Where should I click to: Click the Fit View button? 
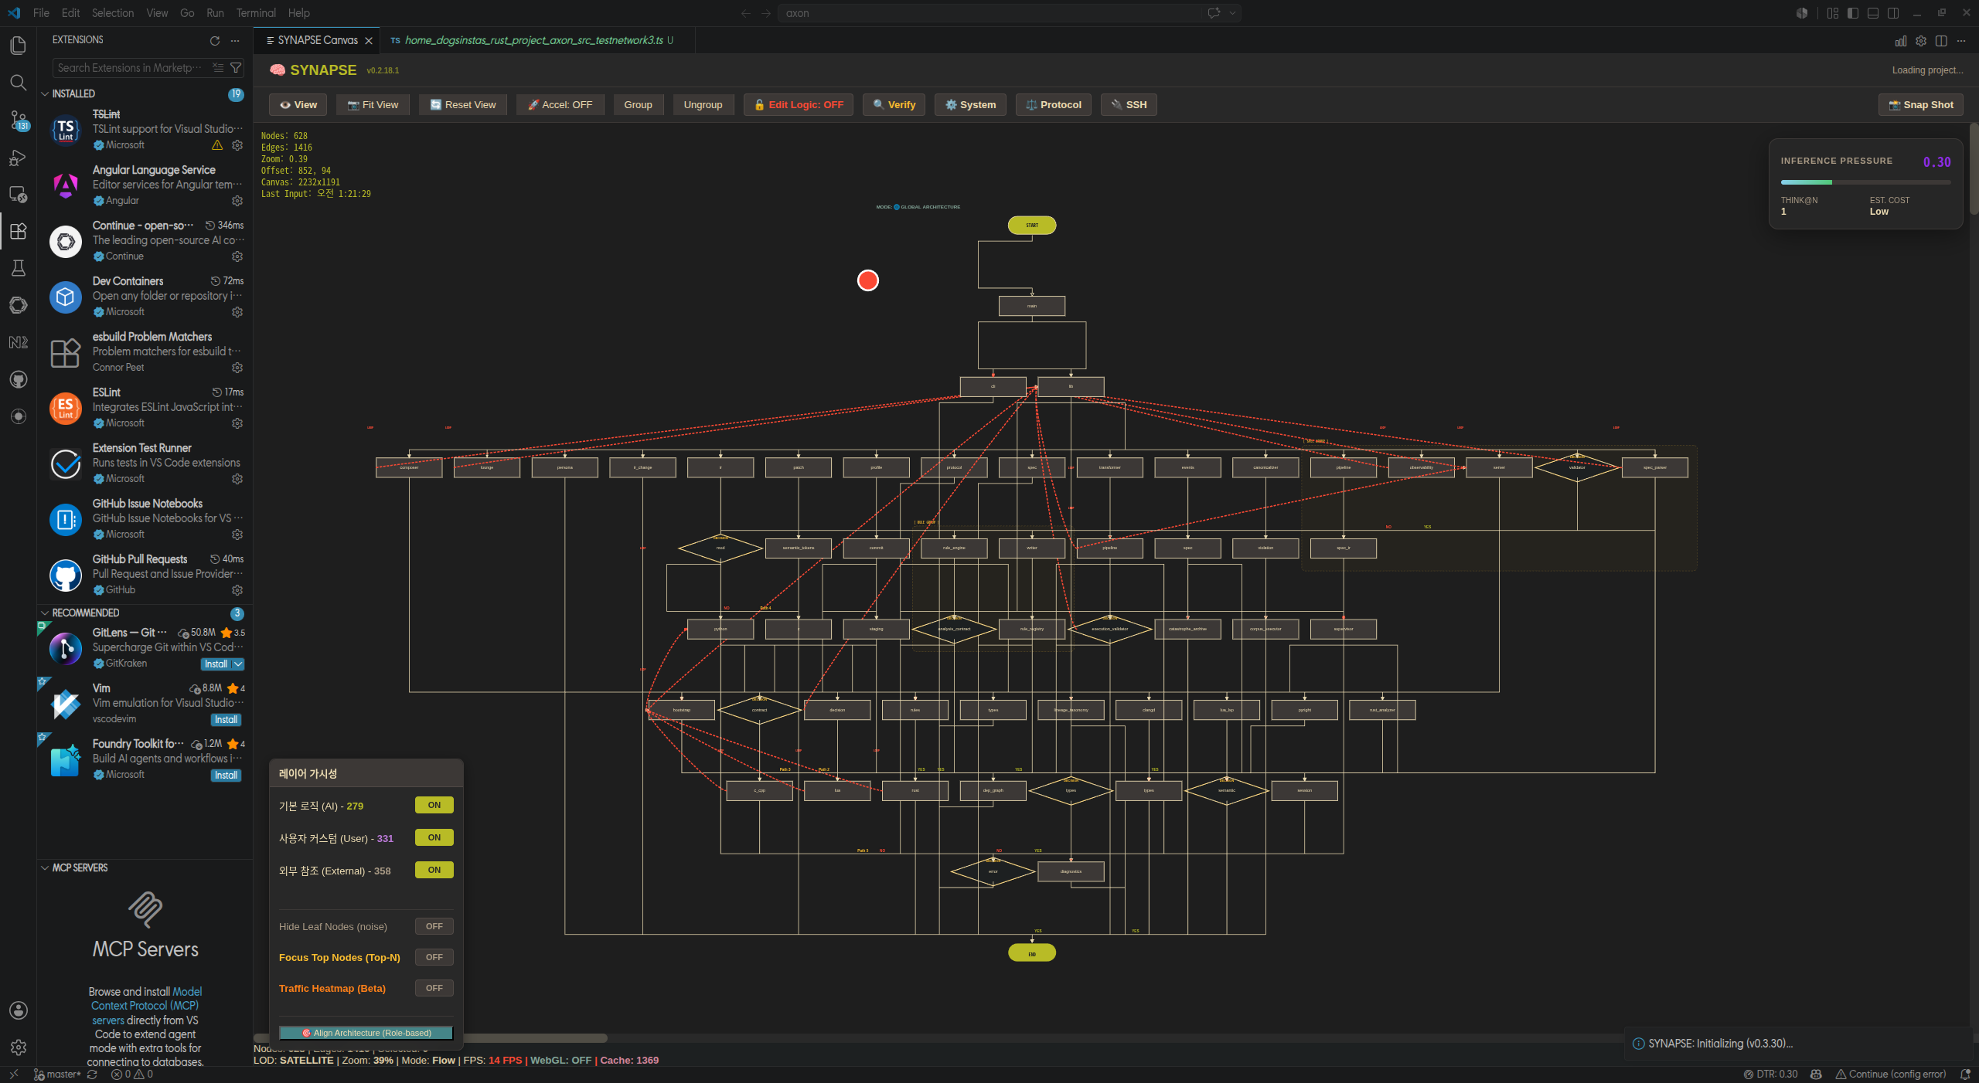[373, 105]
